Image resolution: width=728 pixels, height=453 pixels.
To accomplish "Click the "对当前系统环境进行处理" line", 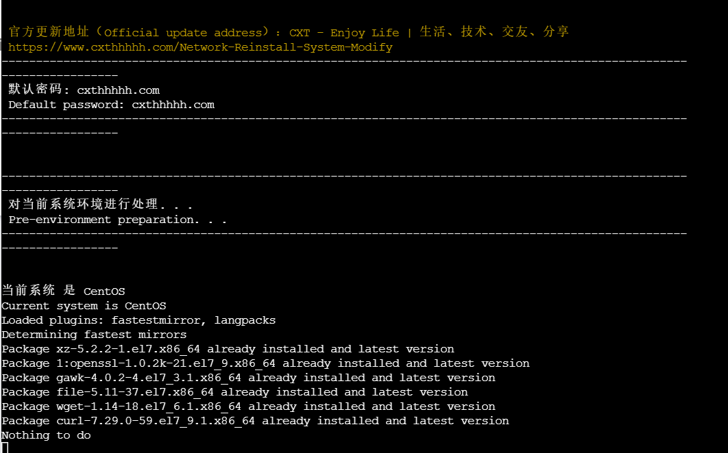I will (100, 205).
